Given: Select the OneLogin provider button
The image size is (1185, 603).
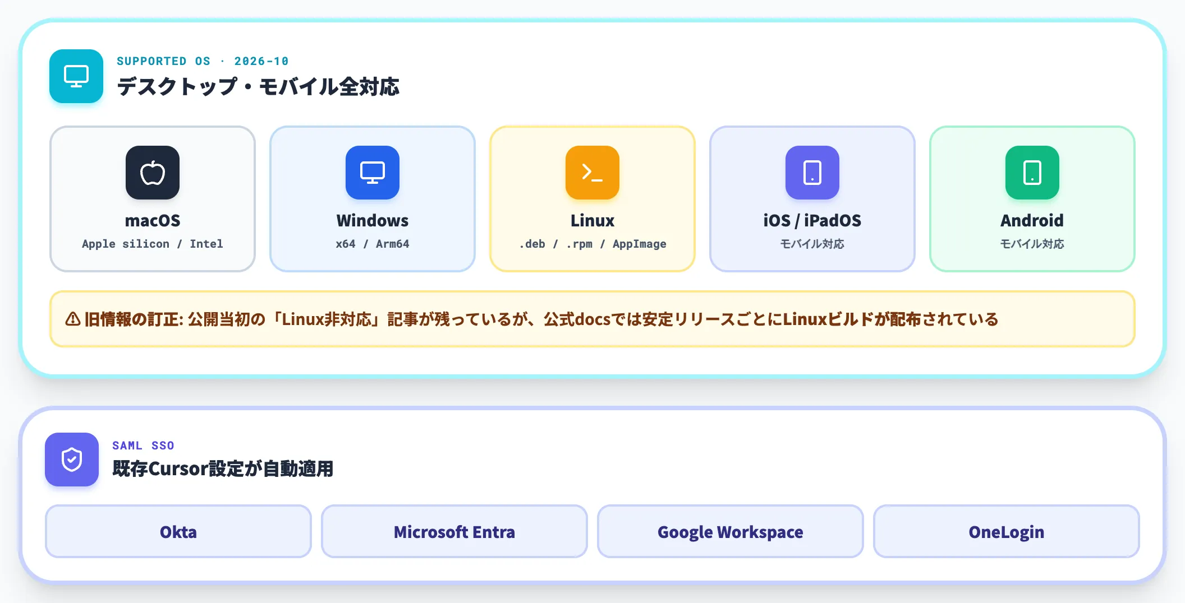Looking at the screenshot, I should [1007, 531].
